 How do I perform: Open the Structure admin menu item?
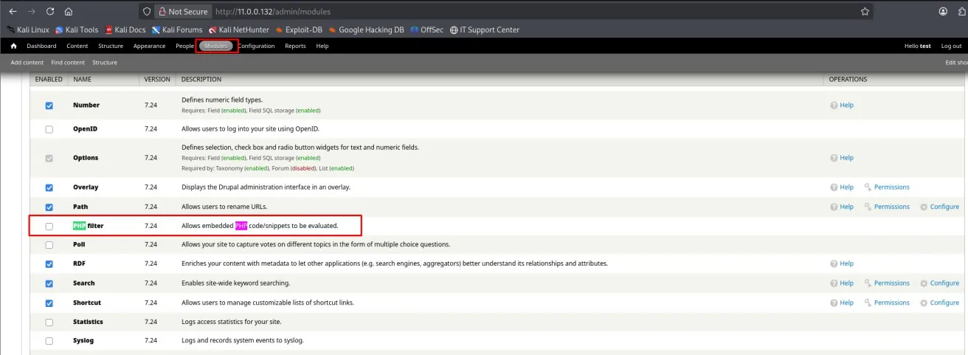click(x=111, y=46)
